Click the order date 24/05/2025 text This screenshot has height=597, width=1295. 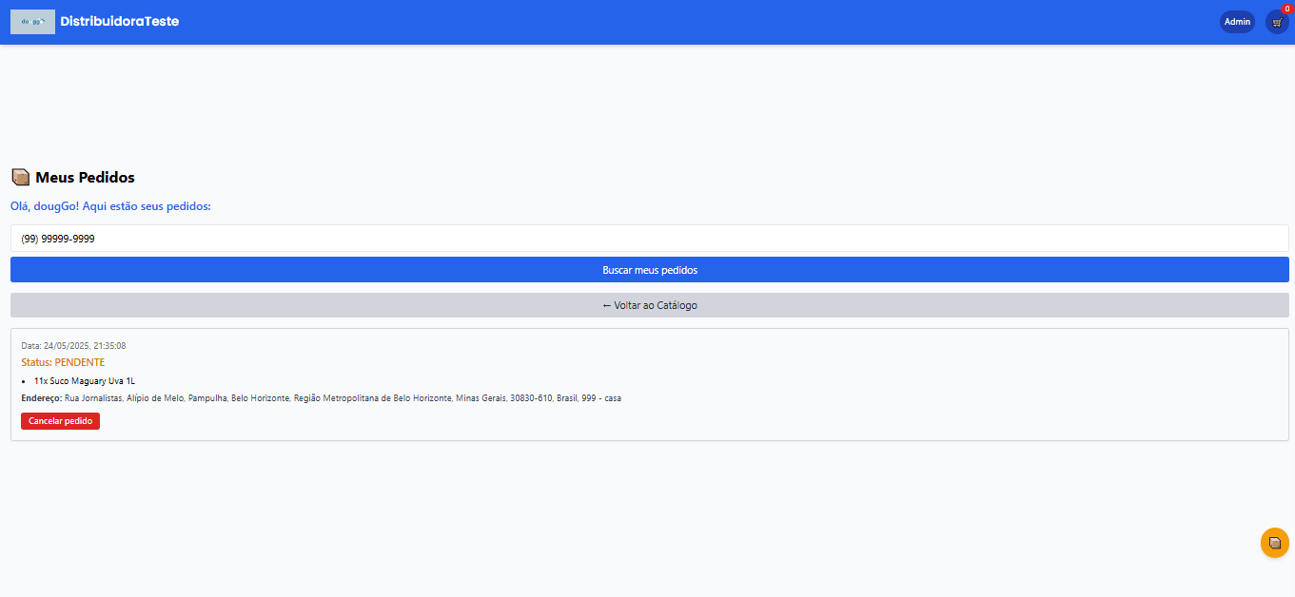pos(73,346)
